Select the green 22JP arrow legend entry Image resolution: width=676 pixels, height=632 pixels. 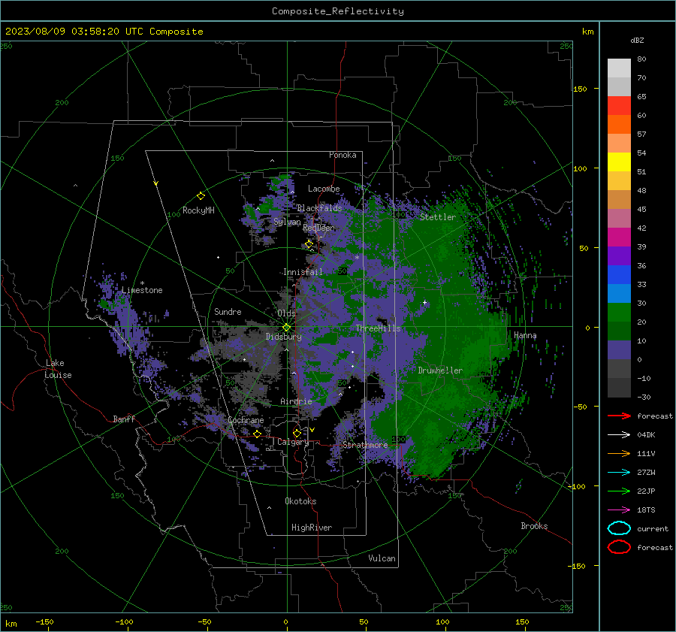click(619, 491)
